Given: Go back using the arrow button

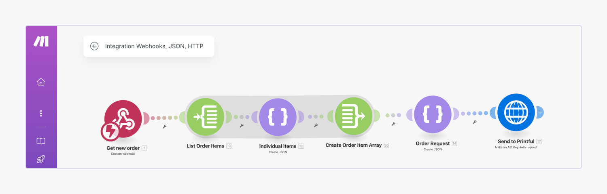Looking at the screenshot, I should click(x=94, y=46).
